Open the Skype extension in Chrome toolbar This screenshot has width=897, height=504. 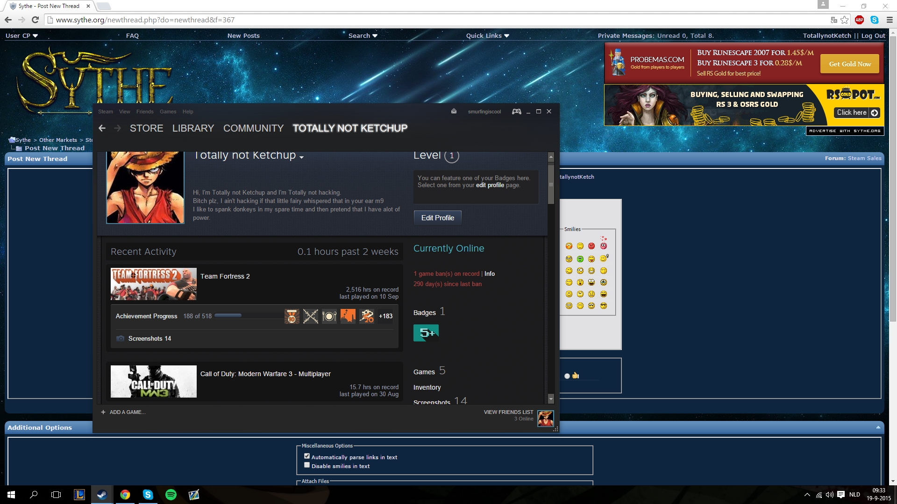(x=875, y=20)
